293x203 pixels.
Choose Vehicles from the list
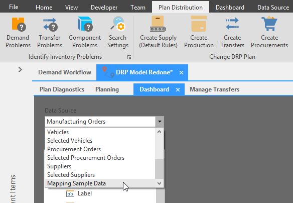[100, 132]
